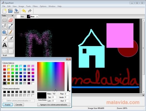Click the Save toolbar icon
The image size is (146, 111).
16,11
